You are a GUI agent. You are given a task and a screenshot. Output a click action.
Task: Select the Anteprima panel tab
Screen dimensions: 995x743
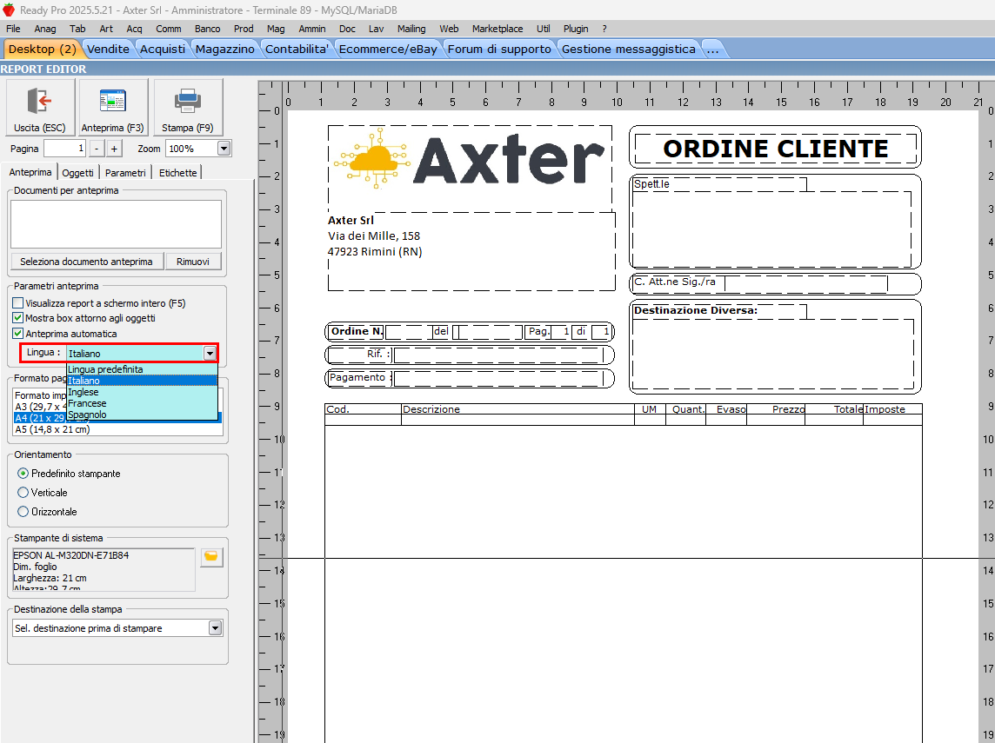click(x=30, y=172)
